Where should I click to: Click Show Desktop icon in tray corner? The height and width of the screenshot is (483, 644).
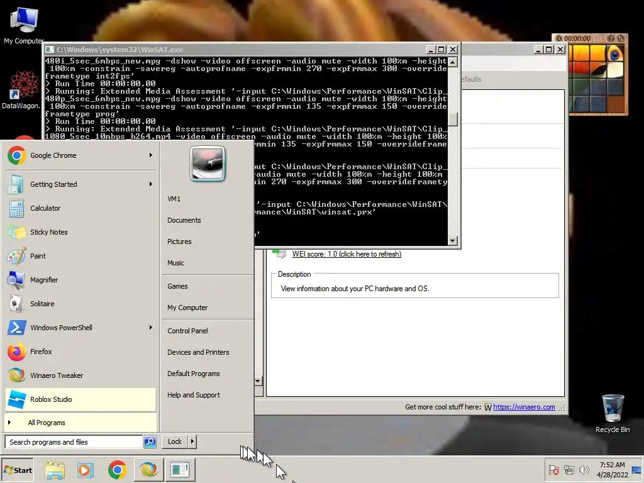(x=636, y=470)
